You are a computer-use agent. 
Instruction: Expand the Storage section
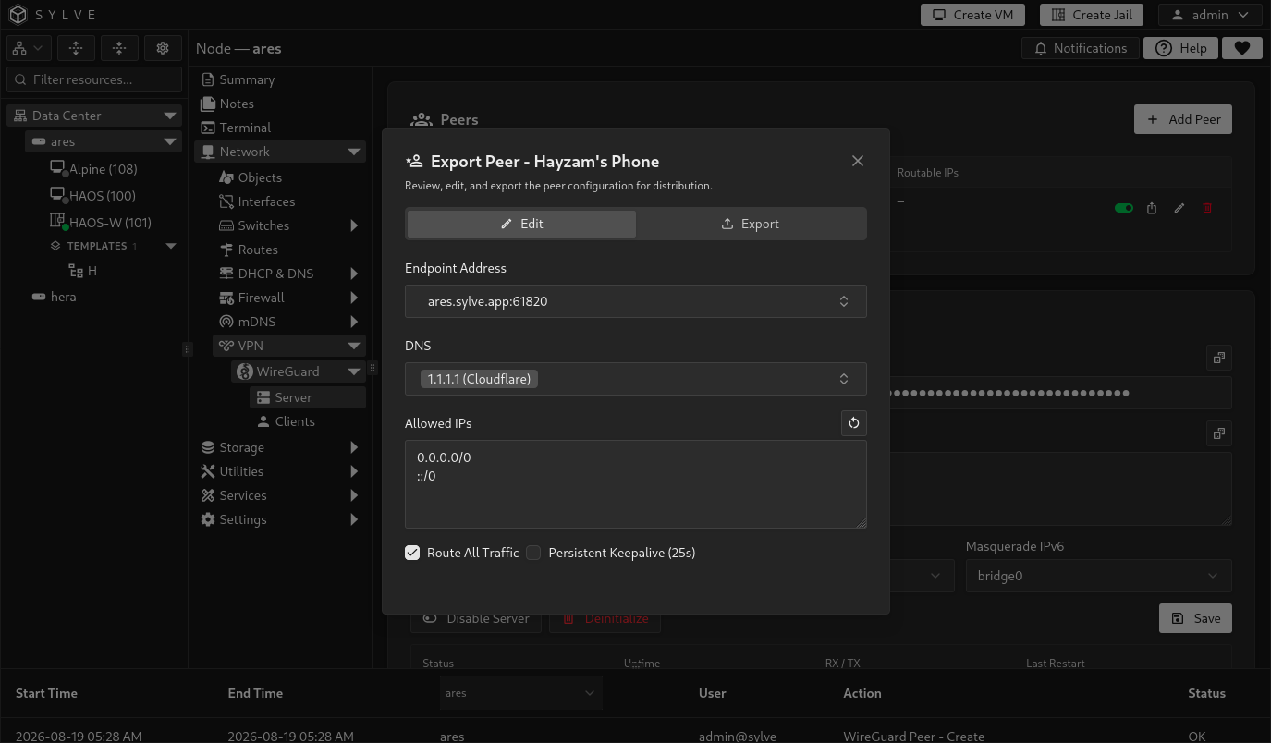354,447
